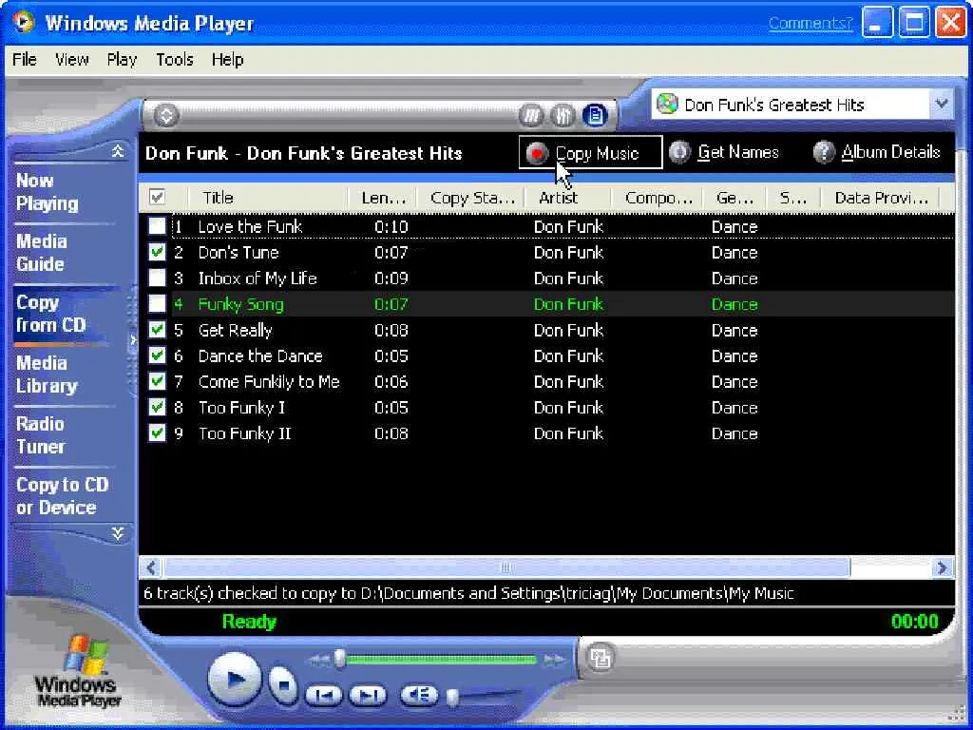Open the Media Guide tab
The width and height of the screenshot is (973, 730).
(41, 253)
